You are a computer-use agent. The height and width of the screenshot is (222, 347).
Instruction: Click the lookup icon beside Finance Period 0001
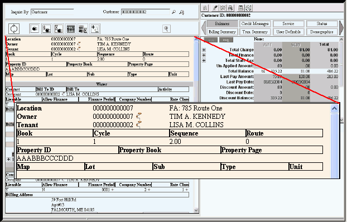pos(113,190)
